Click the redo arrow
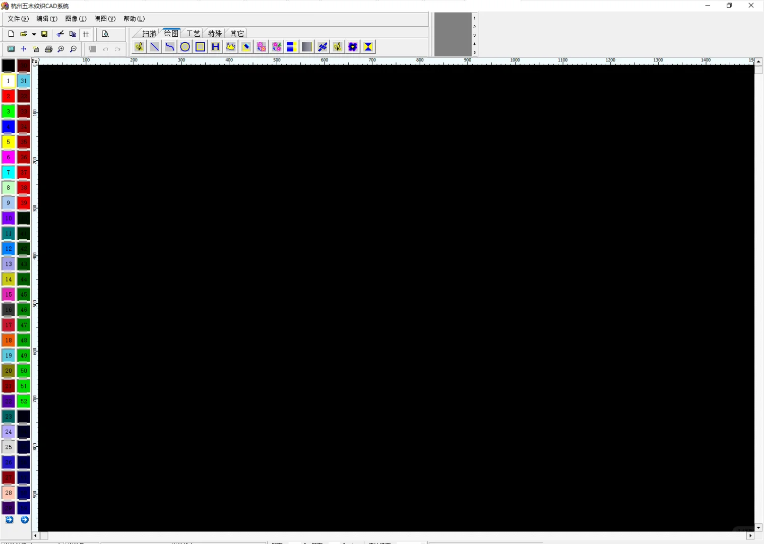The height and width of the screenshot is (544, 764). click(118, 49)
